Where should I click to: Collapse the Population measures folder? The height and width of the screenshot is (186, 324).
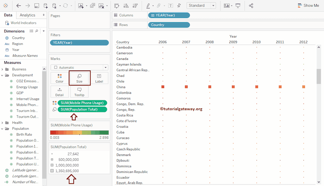[3, 129]
